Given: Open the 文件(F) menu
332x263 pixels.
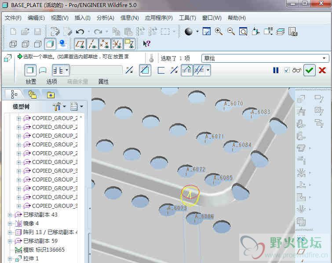Looking at the screenshot, I should tap(13, 18).
